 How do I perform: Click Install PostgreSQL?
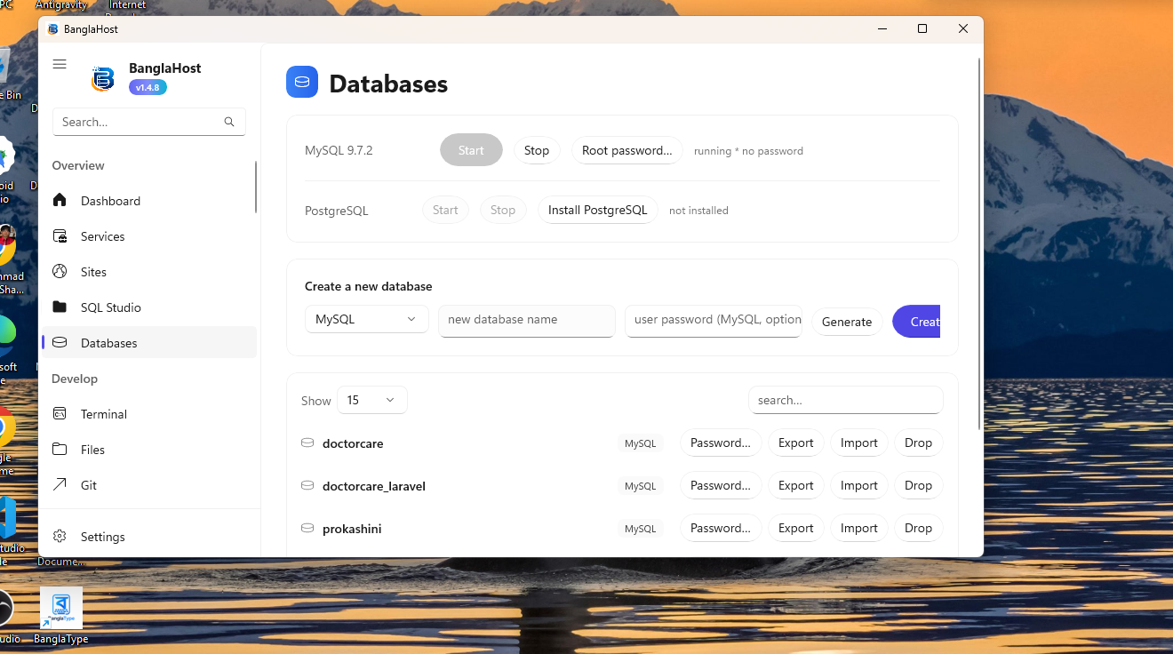[x=598, y=210]
